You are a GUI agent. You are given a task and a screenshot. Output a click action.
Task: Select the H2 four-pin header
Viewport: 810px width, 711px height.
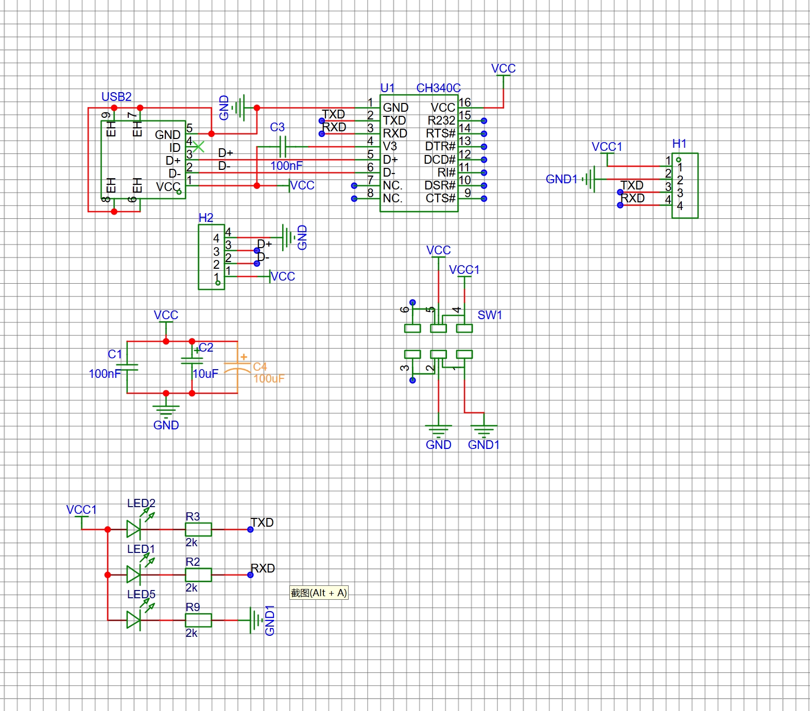[x=211, y=257]
